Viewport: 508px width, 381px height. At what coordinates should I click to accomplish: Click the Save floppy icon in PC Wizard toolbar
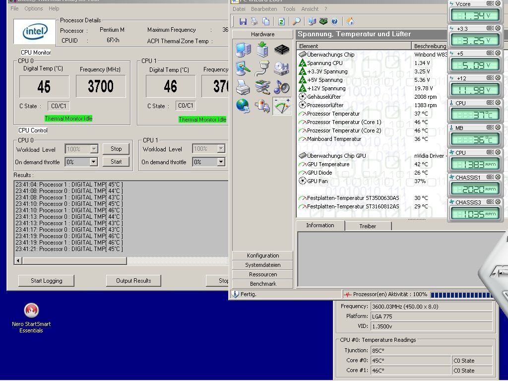point(243,21)
